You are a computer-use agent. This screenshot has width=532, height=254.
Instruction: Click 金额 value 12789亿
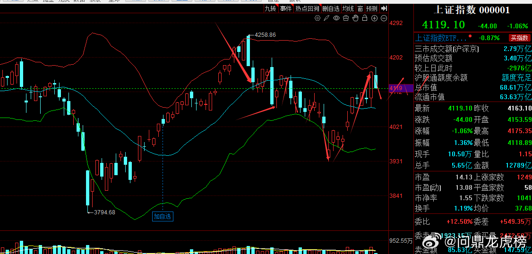click(x=518, y=166)
